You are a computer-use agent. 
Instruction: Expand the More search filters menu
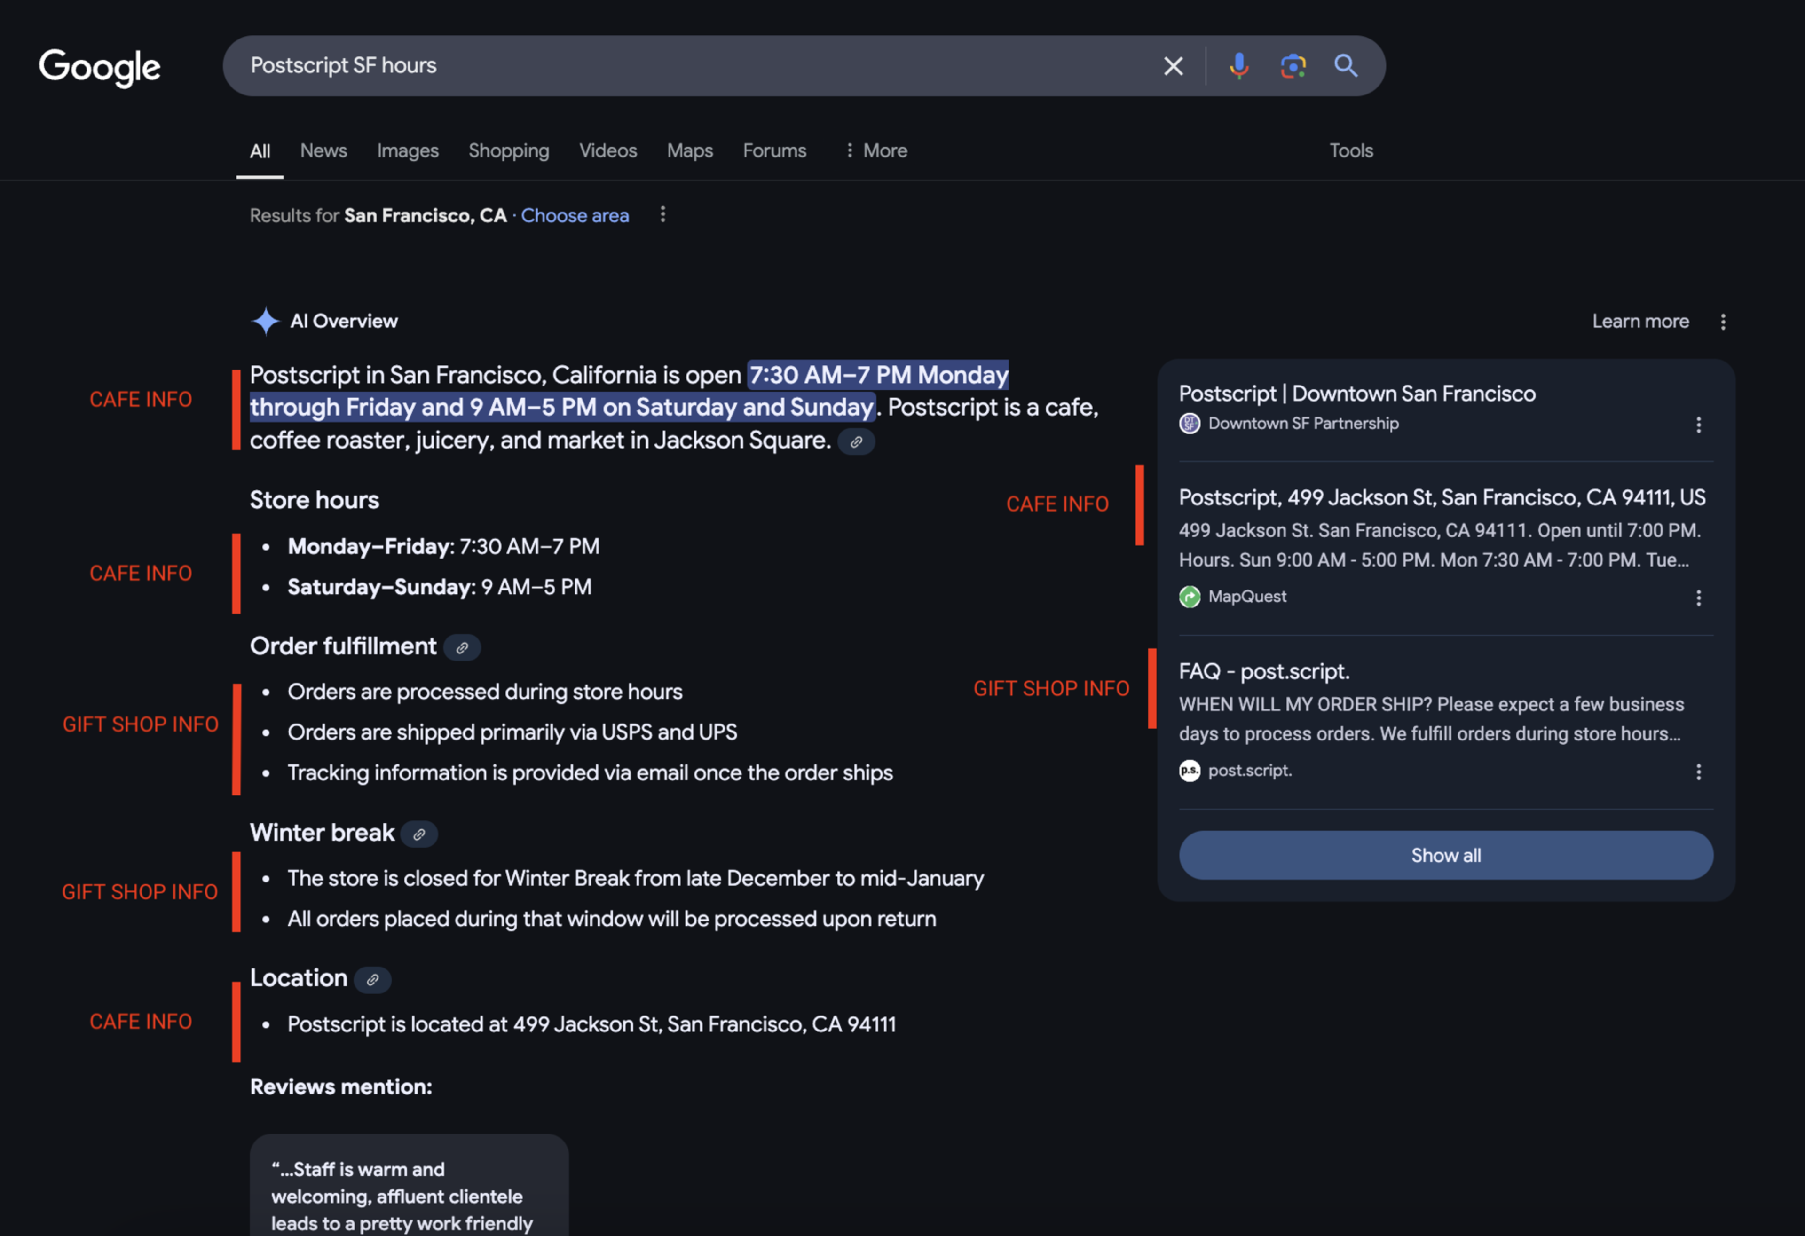(876, 150)
